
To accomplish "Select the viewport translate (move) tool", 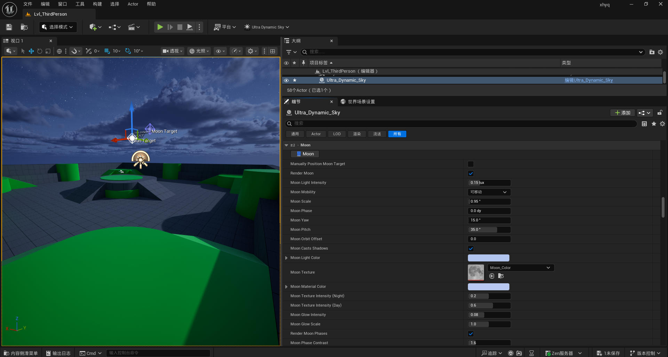I will [31, 51].
